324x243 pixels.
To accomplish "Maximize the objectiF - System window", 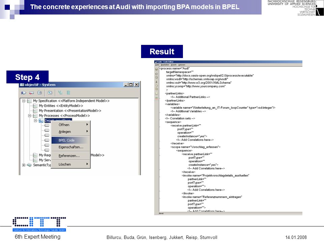I will [131, 84].
